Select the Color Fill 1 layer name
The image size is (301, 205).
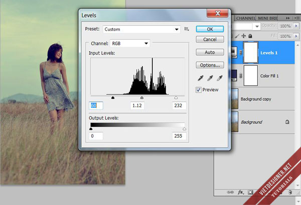[x=269, y=76]
